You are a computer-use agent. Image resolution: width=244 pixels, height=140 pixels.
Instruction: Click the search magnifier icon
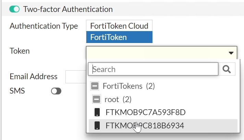227,69
